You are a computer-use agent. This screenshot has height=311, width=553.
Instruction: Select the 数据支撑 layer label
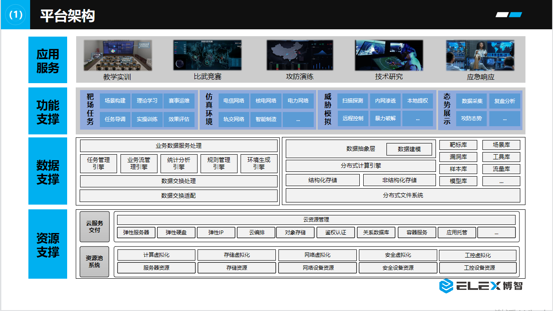[48, 171]
